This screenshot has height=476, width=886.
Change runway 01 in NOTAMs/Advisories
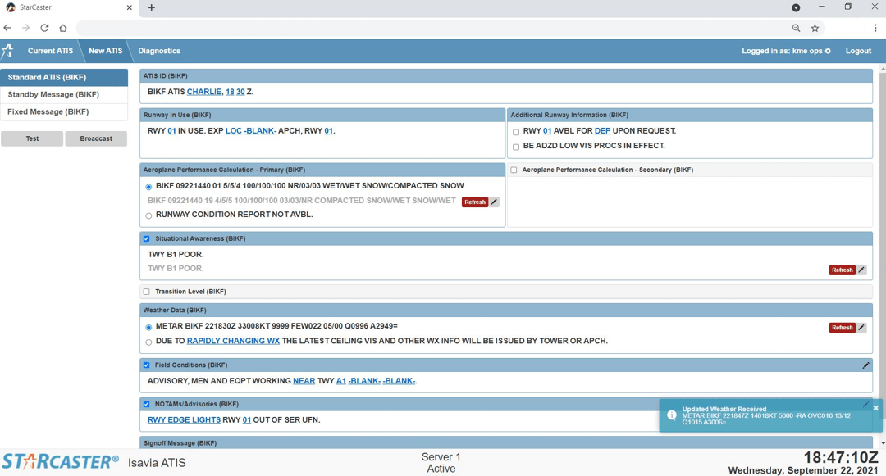247,419
